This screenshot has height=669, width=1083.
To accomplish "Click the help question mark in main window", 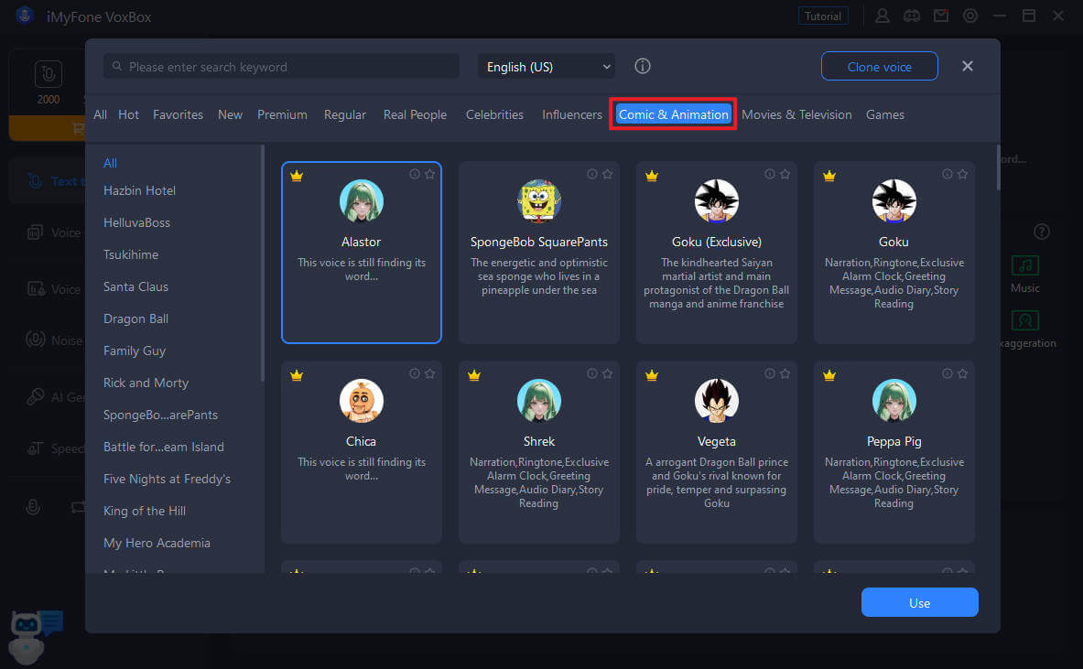I will (1042, 232).
